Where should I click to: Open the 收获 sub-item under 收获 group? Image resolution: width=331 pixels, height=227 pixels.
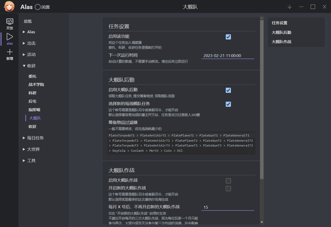[32, 127]
